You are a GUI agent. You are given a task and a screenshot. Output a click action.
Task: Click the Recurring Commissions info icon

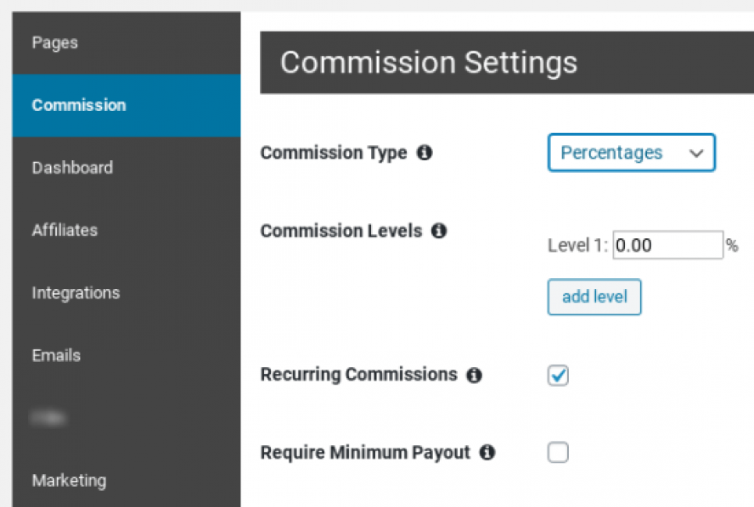tap(474, 375)
